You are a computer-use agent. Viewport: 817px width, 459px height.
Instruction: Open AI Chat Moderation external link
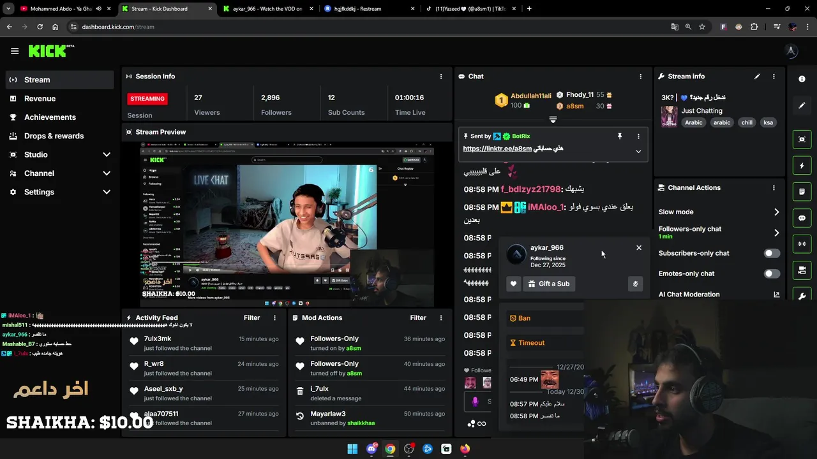[x=776, y=295]
